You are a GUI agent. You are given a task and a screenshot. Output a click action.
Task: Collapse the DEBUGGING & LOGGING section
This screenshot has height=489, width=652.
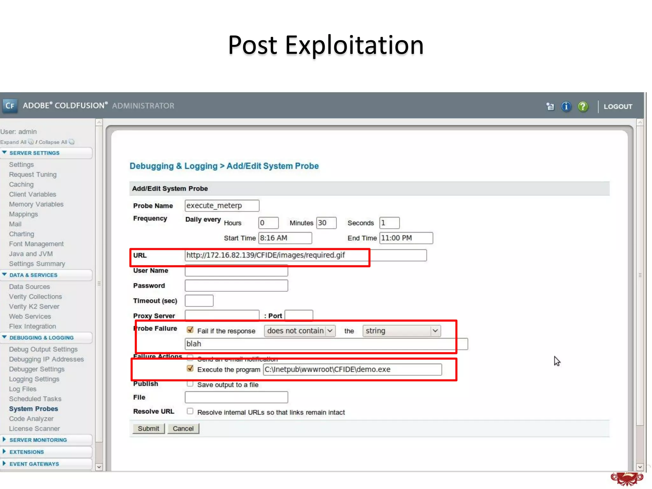coord(46,337)
